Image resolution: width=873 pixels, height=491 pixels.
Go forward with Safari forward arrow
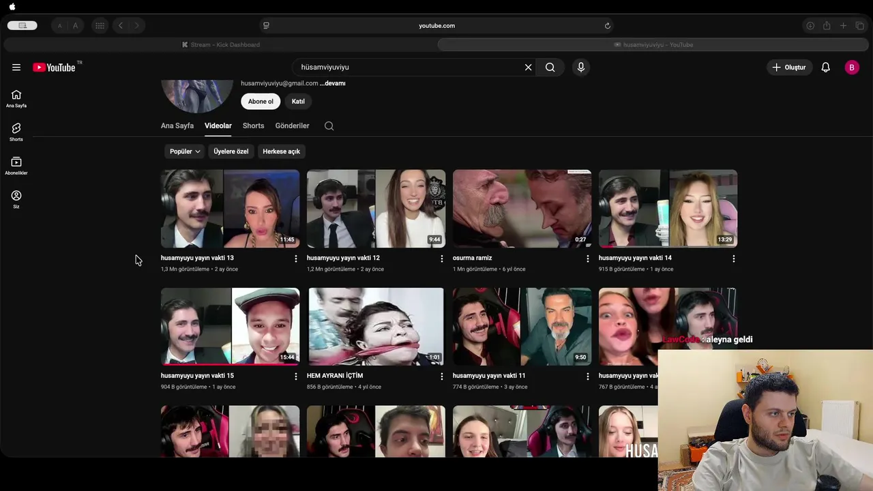(x=136, y=26)
